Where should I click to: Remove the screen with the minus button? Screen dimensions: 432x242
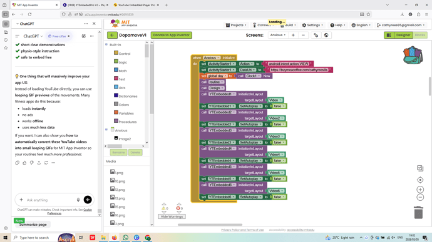click(x=303, y=35)
